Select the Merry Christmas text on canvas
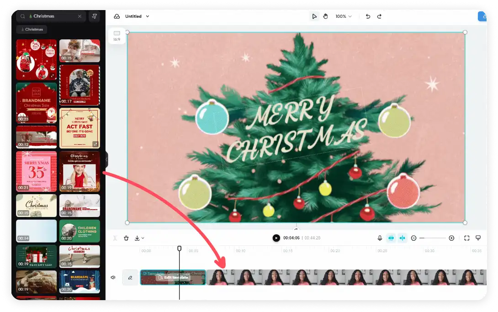The height and width of the screenshot is (312, 498). pos(296,129)
